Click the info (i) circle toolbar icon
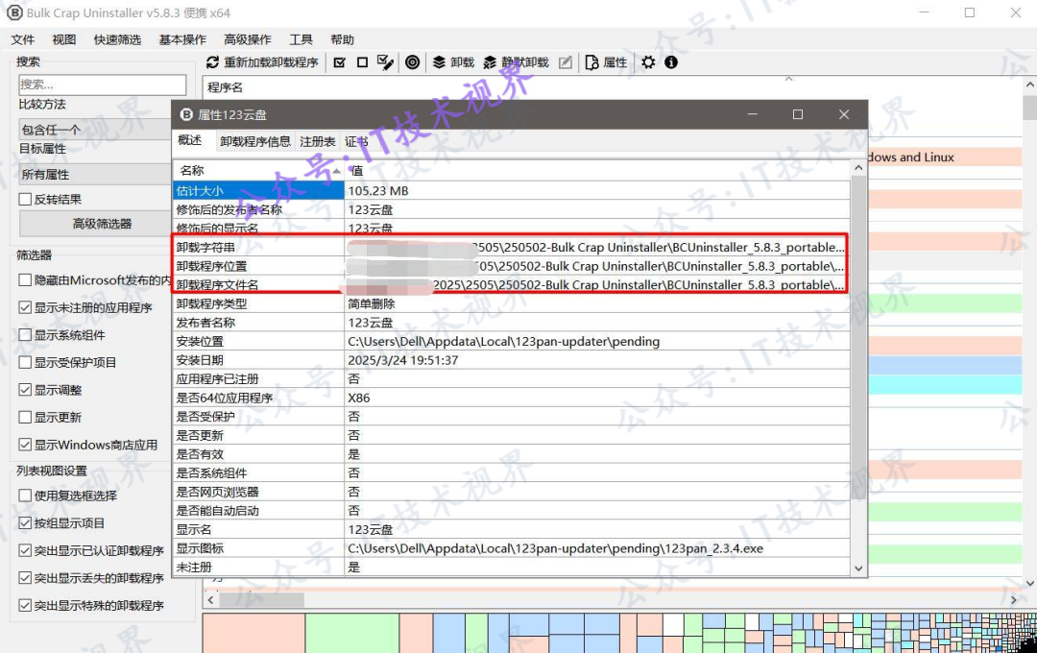The width and height of the screenshot is (1037, 653). pos(671,62)
